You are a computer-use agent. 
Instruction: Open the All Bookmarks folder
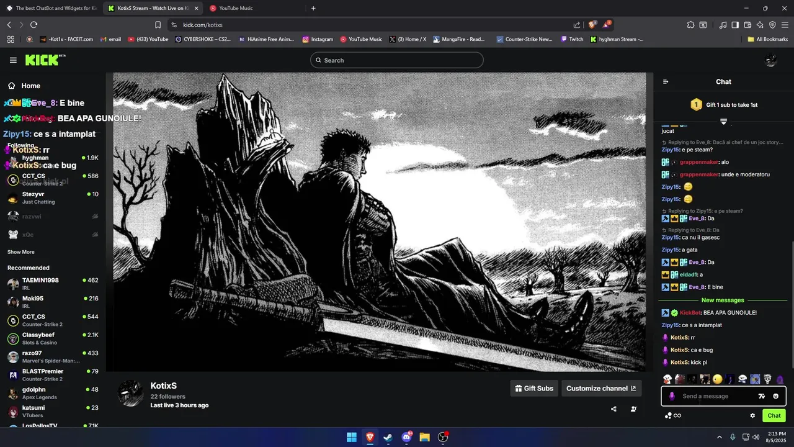(x=768, y=39)
